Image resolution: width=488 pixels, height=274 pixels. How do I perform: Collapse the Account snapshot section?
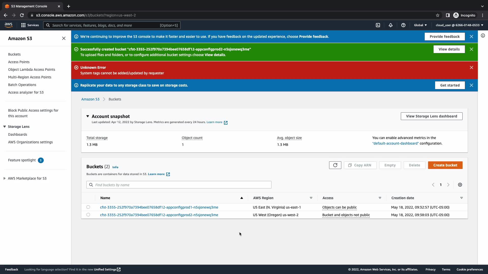(x=88, y=116)
